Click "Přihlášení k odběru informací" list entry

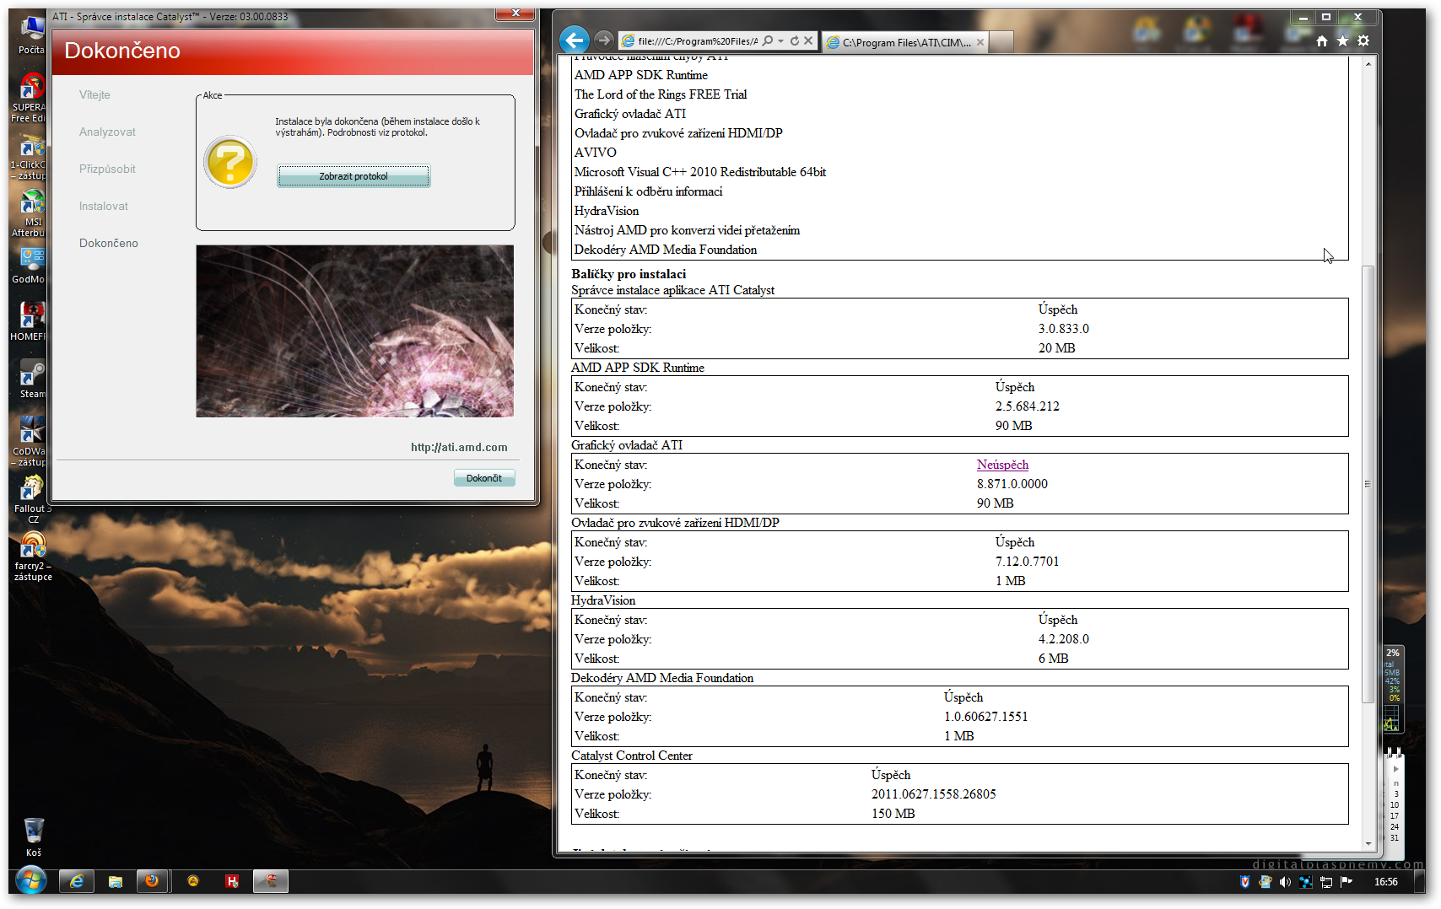(649, 191)
